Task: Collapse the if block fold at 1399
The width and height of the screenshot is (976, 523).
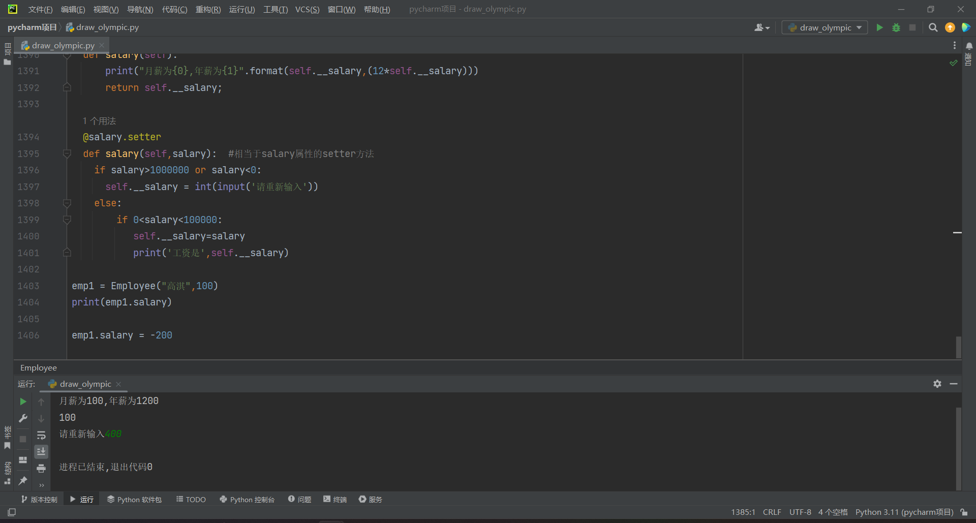Action: coord(67,220)
